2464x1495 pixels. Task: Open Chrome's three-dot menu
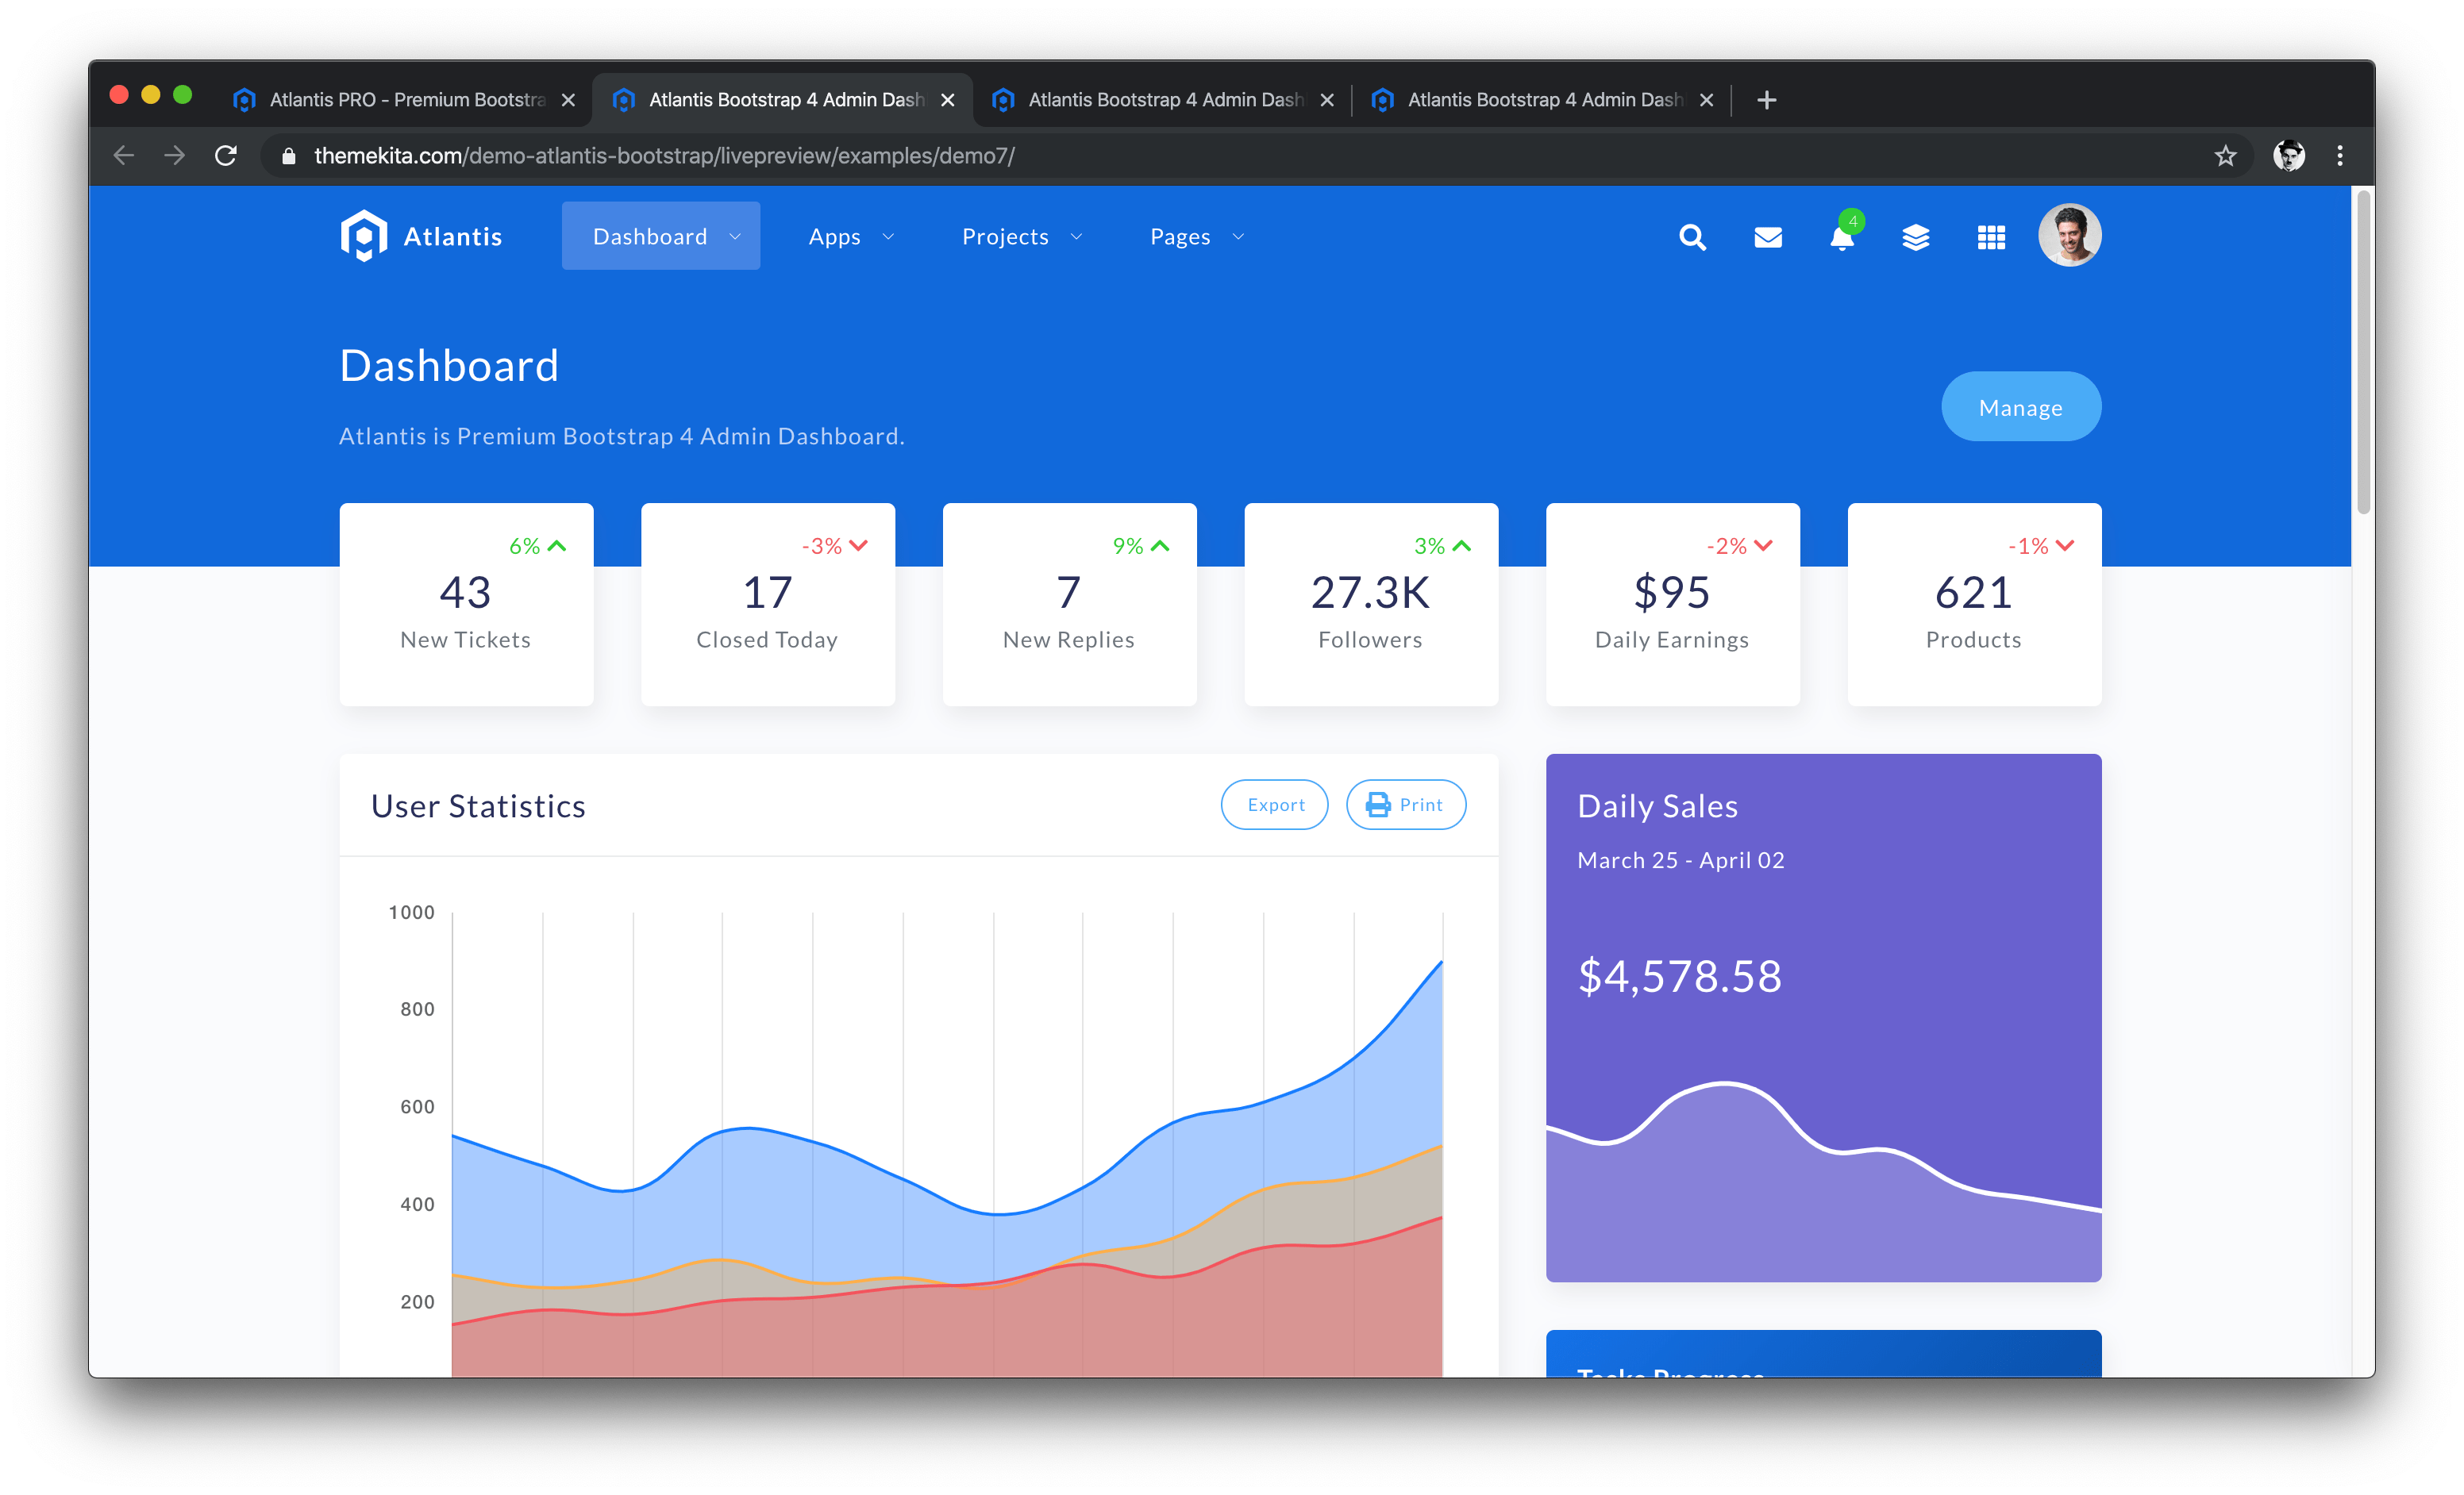2339,156
